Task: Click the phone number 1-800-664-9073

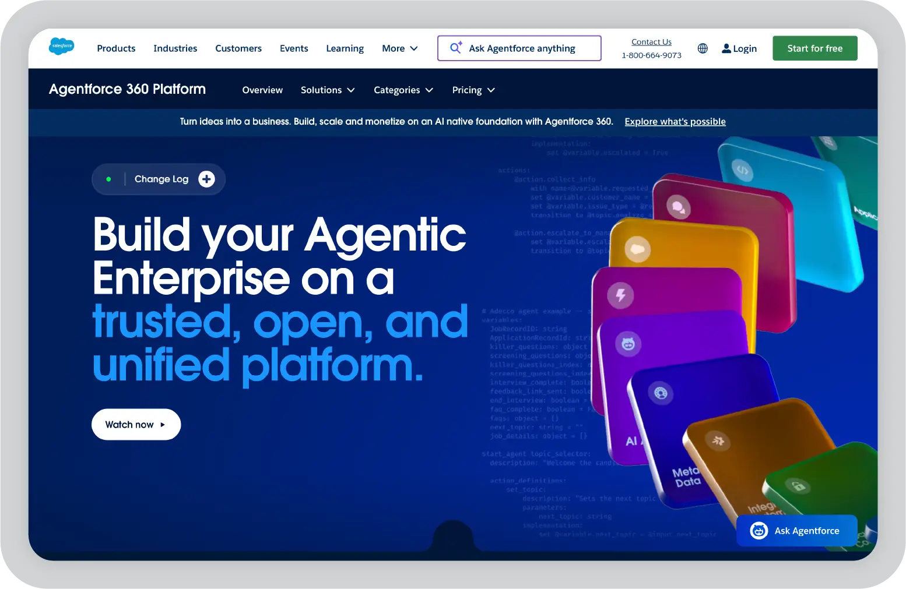Action: point(651,55)
